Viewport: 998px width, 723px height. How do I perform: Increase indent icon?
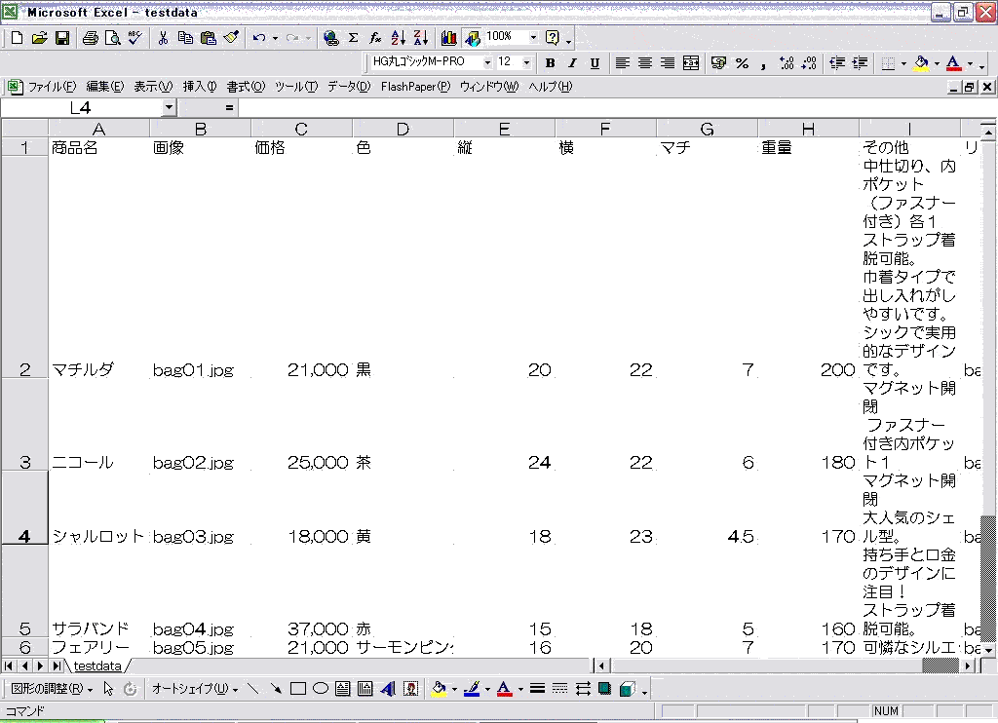click(x=860, y=63)
